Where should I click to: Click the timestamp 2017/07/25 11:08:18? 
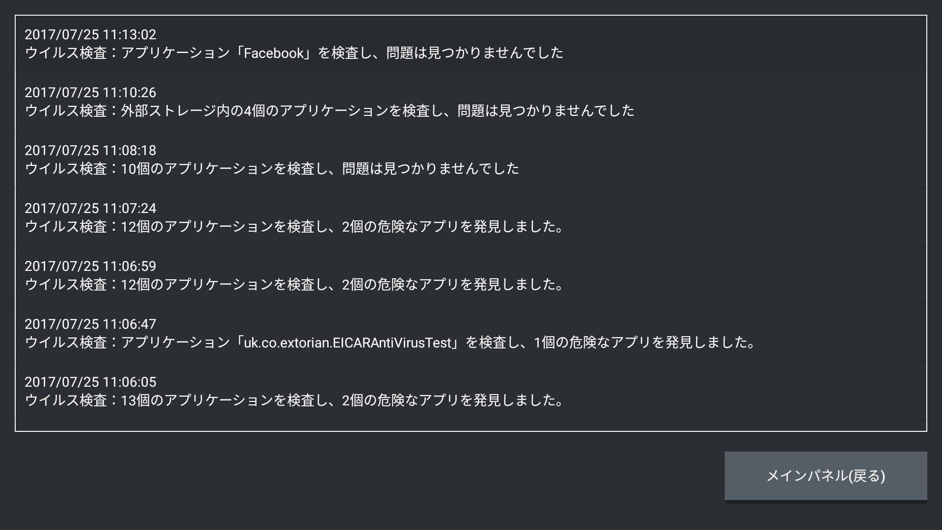click(90, 151)
